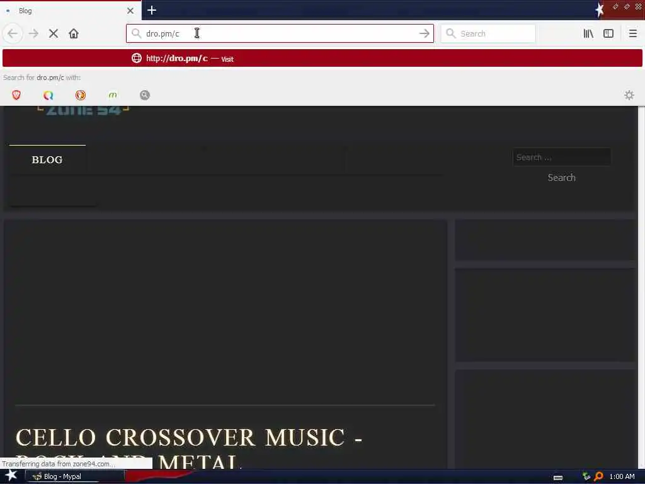
Task: Select the Blog browser tab
Action: pyautogui.click(x=71, y=11)
